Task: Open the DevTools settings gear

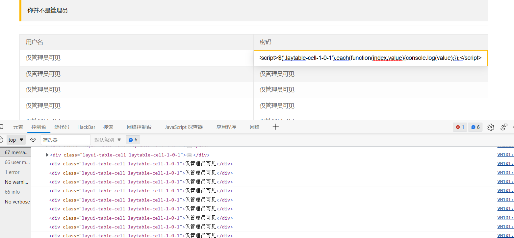Action: (491, 127)
